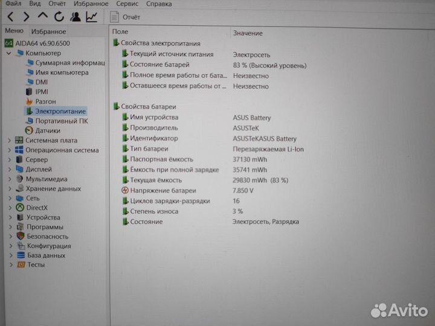This screenshot has height=326, width=435.
Task: Select the Полное время работы от батареи row
Action: pyautogui.click(x=195, y=75)
